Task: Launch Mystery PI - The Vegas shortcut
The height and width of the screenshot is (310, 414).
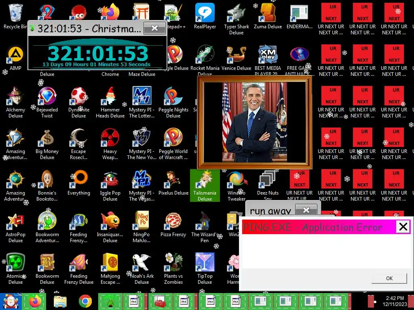Action: (x=142, y=185)
